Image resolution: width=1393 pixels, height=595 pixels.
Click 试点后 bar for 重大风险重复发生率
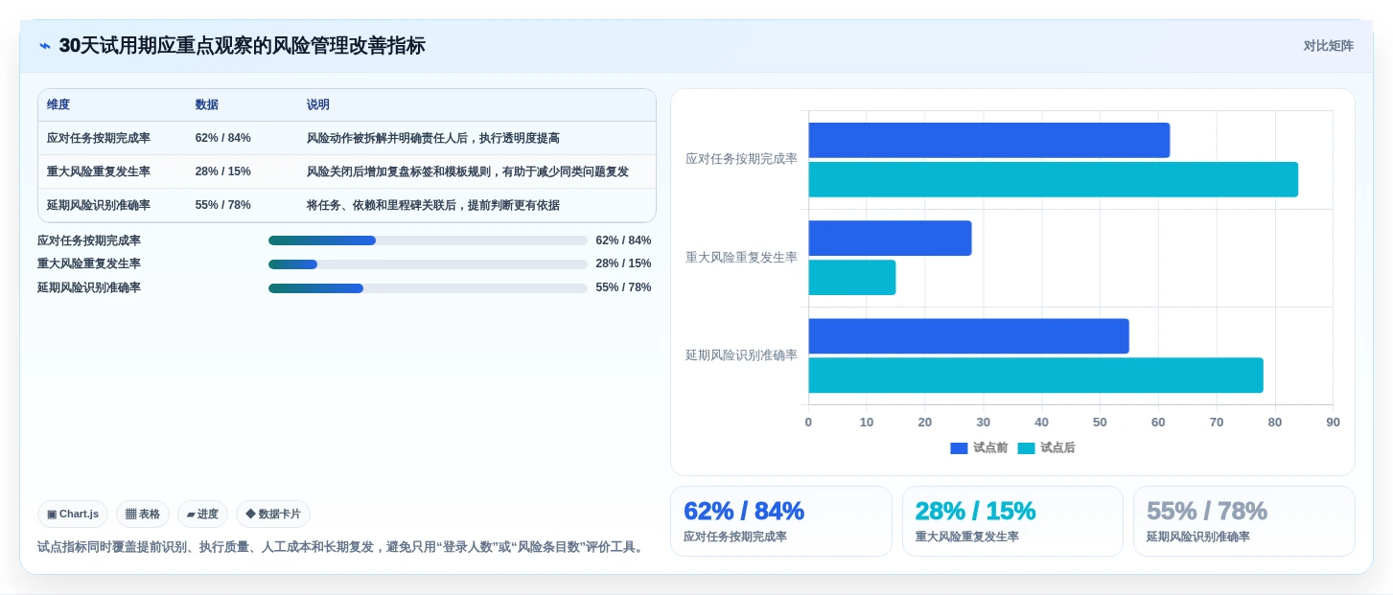pyautogui.click(x=852, y=277)
